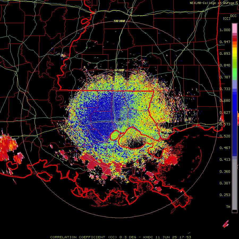
Task: Pick the lavender color bar segment
Action: pos(234,84)
